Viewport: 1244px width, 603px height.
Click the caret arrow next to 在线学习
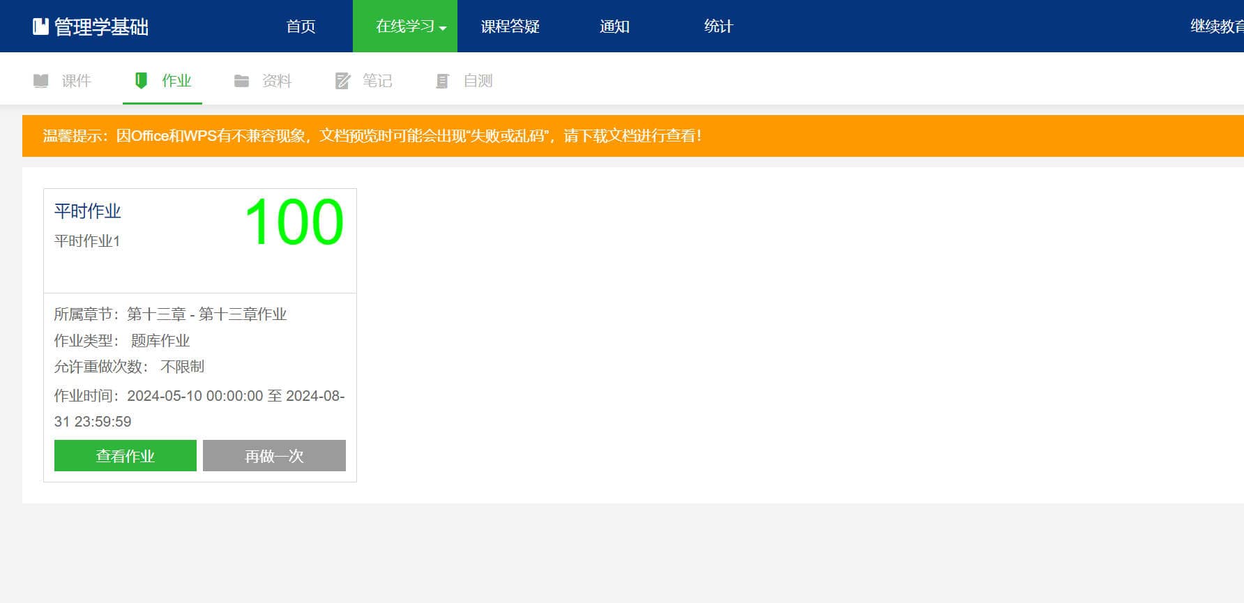point(443,28)
